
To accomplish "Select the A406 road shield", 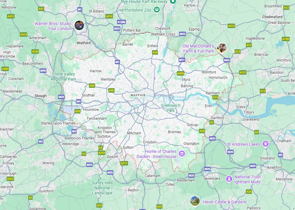I will click(181, 73).
